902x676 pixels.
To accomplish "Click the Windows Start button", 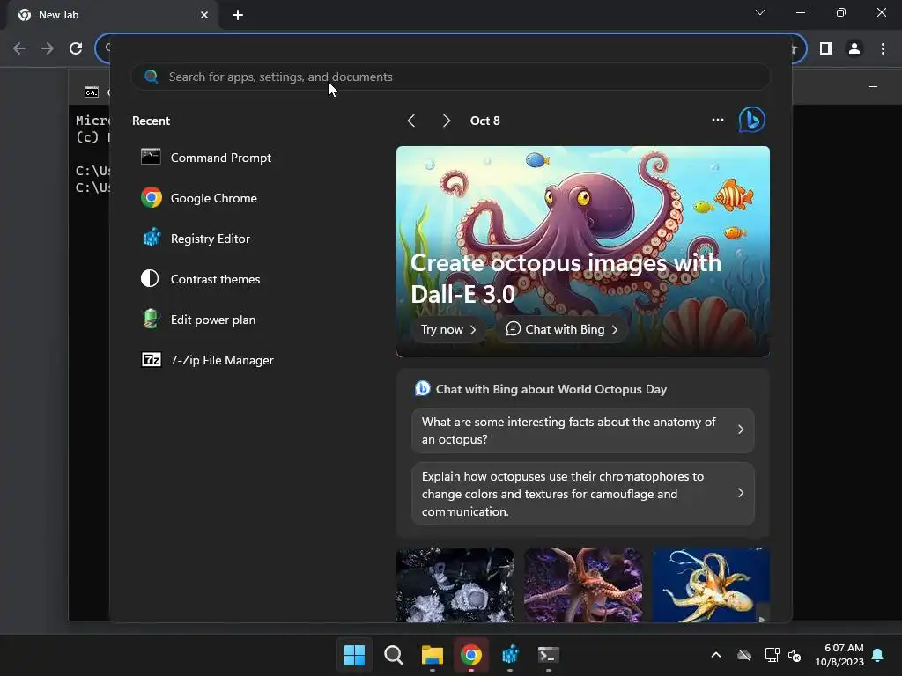I will tap(354, 655).
